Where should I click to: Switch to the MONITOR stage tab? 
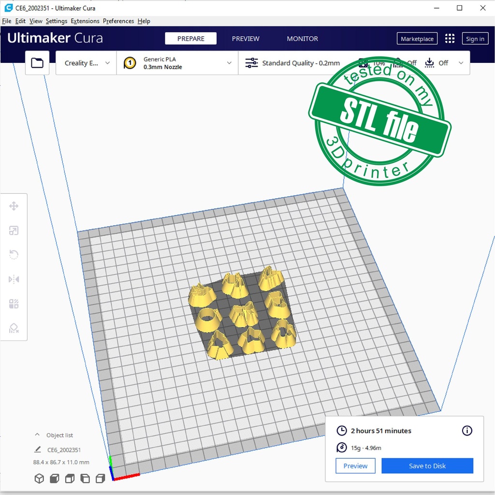[x=302, y=39]
